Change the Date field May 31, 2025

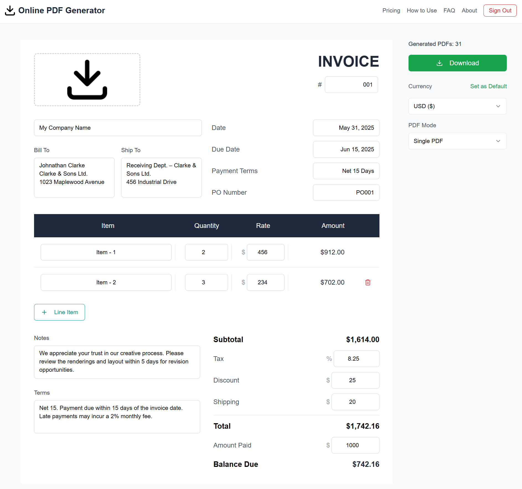pos(346,128)
